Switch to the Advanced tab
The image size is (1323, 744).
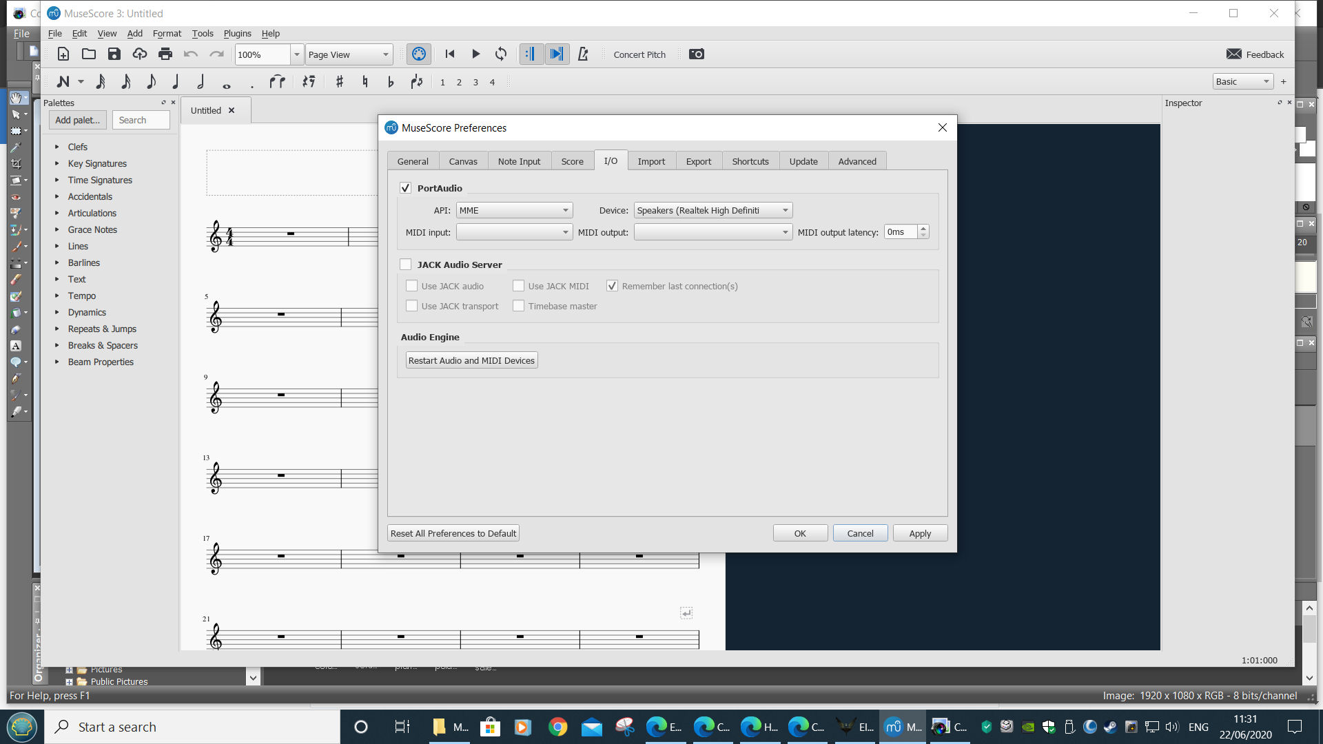pos(857,161)
